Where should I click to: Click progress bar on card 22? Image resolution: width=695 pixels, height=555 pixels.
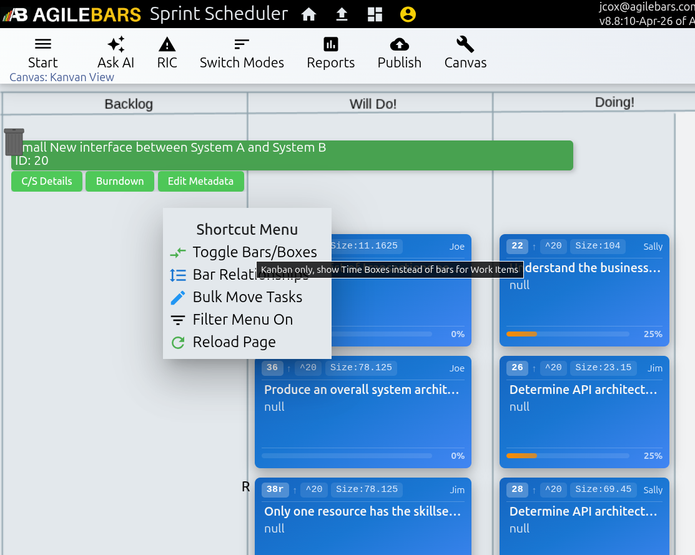pos(568,334)
